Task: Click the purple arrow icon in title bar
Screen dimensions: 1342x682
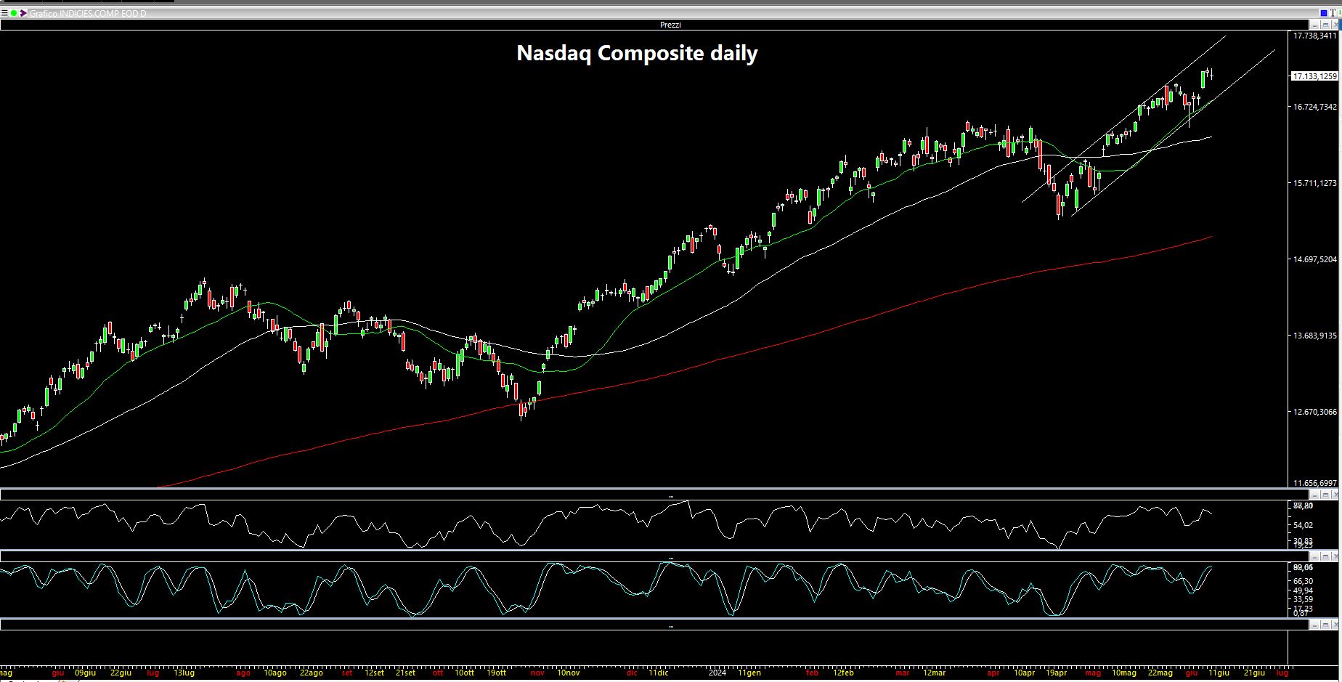Action: [23, 13]
